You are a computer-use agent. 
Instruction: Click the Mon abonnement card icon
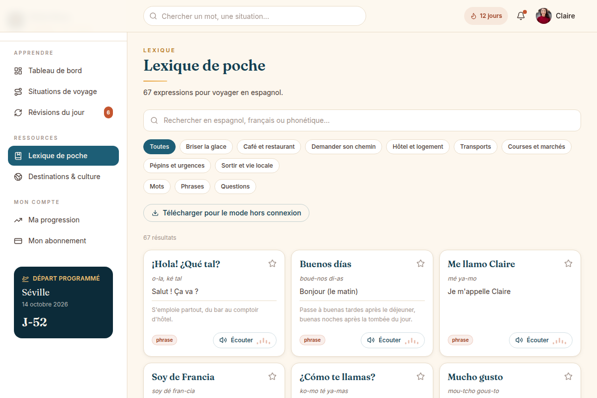pos(18,241)
